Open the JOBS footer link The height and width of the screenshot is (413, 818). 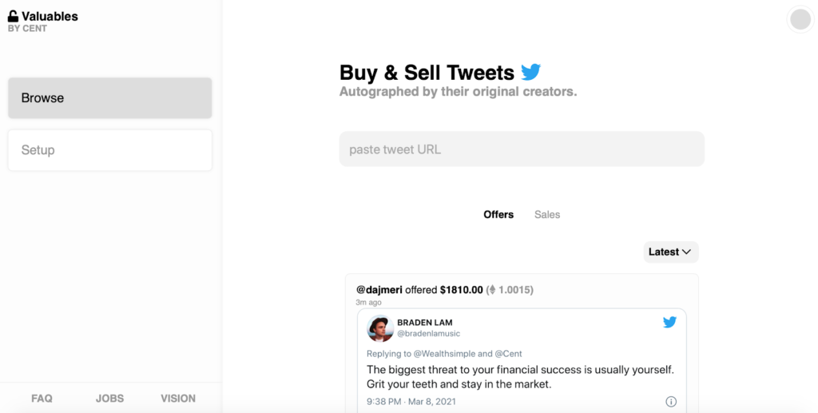pyautogui.click(x=110, y=398)
